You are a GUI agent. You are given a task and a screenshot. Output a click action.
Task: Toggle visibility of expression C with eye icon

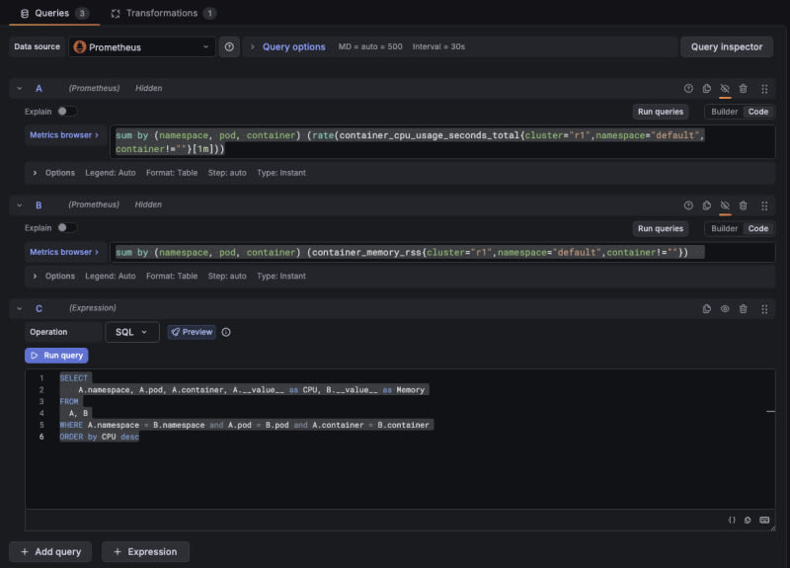click(x=725, y=309)
